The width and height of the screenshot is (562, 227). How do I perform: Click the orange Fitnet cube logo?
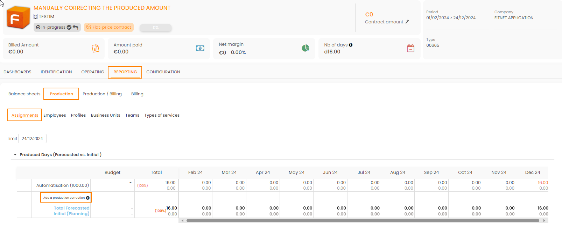18,17
